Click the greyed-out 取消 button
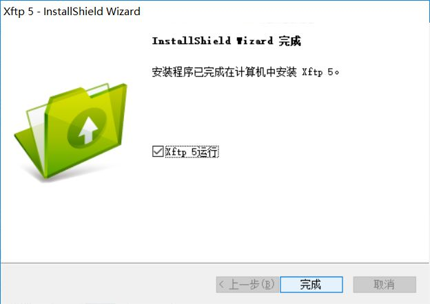Viewport: 430px width, 304px height. point(385,285)
